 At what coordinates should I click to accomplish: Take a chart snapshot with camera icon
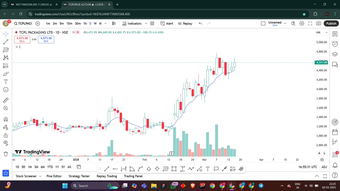click(319, 23)
